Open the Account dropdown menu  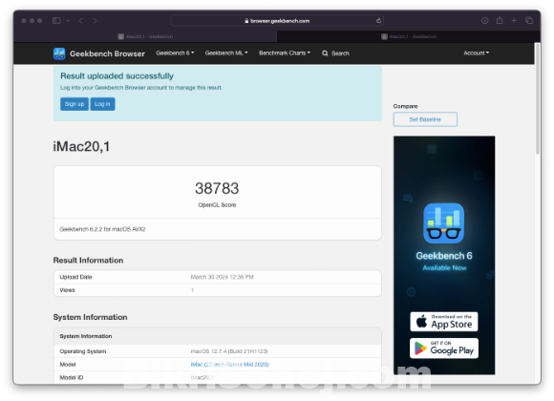coord(477,53)
